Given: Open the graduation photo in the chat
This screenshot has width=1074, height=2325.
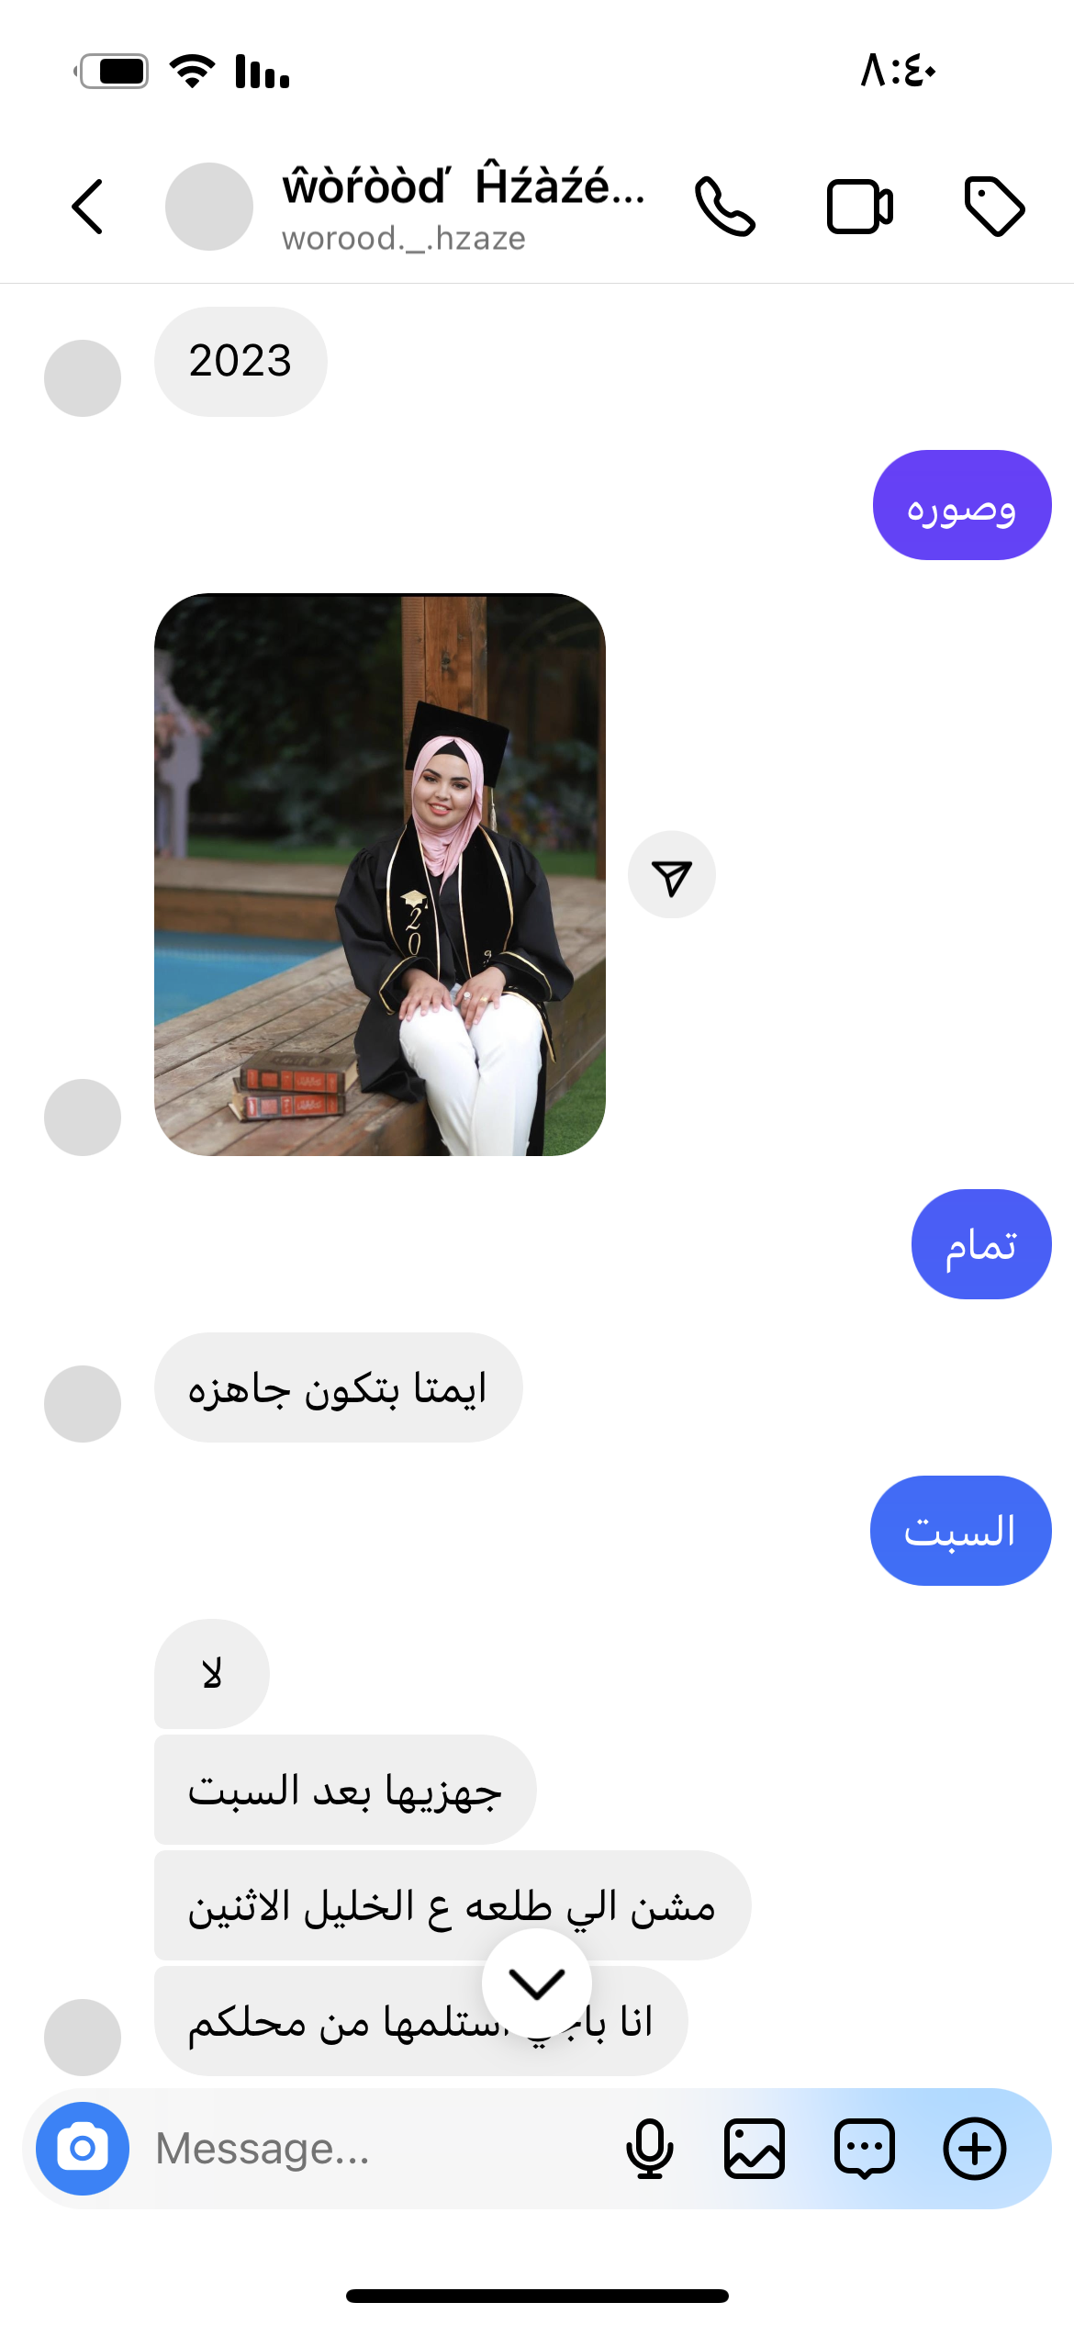Looking at the screenshot, I should click(x=380, y=875).
